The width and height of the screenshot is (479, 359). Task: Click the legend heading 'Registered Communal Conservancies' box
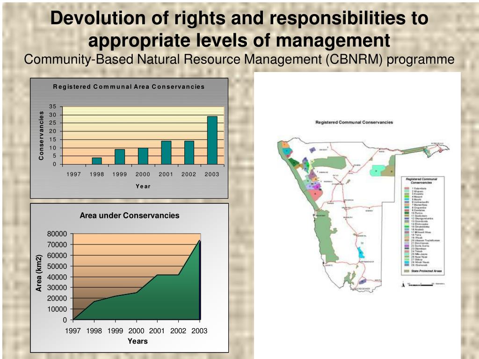(x=421, y=181)
